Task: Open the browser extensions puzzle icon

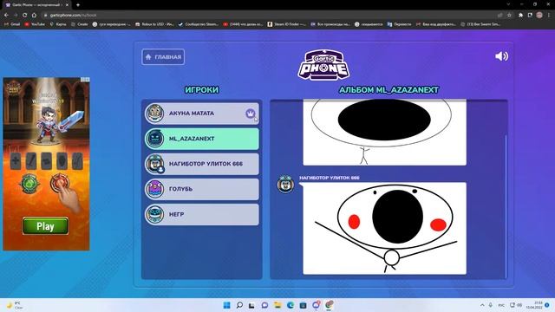Action: click(x=520, y=16)
